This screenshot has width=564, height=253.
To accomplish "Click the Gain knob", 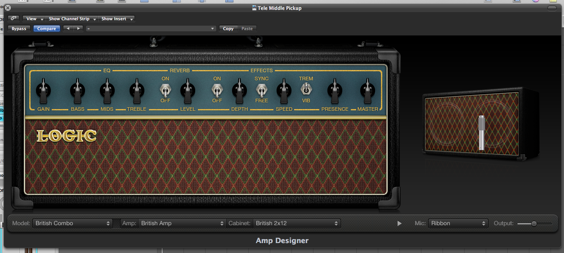I will coord(43,91).
